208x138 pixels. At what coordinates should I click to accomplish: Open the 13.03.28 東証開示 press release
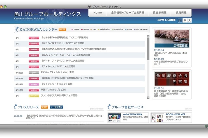click(x=64, y=117)
